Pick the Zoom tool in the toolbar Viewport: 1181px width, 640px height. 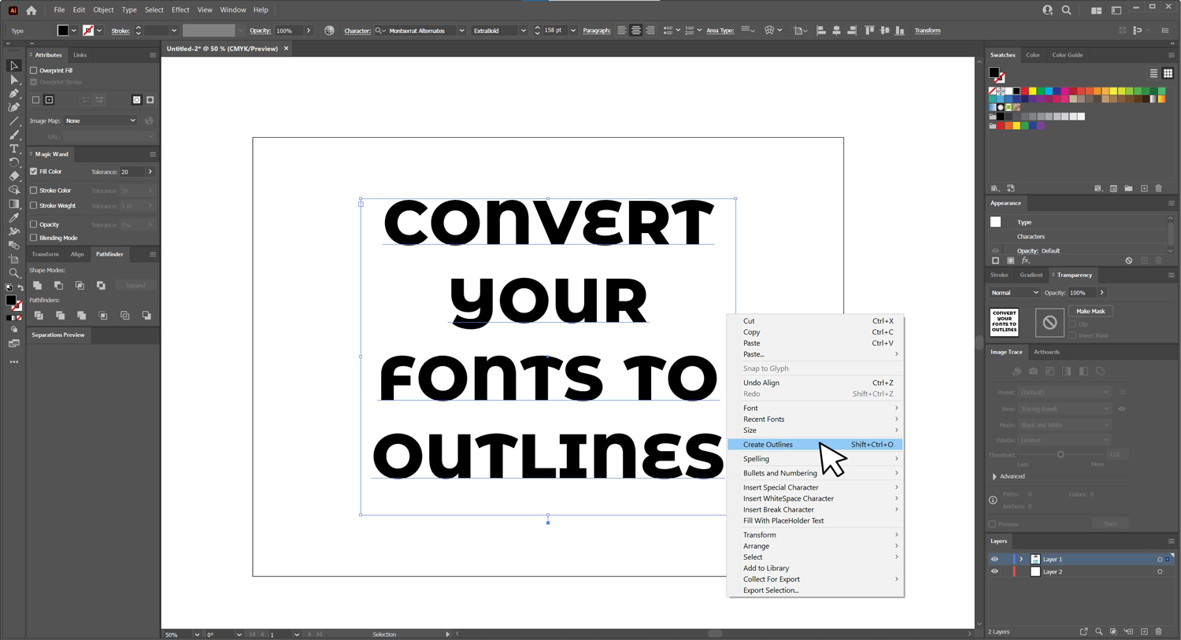click(13, 273)
